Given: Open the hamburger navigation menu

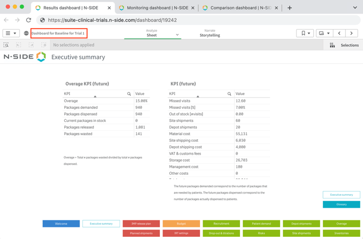Looking at the screenshot, I should click(x=11, y=33).
